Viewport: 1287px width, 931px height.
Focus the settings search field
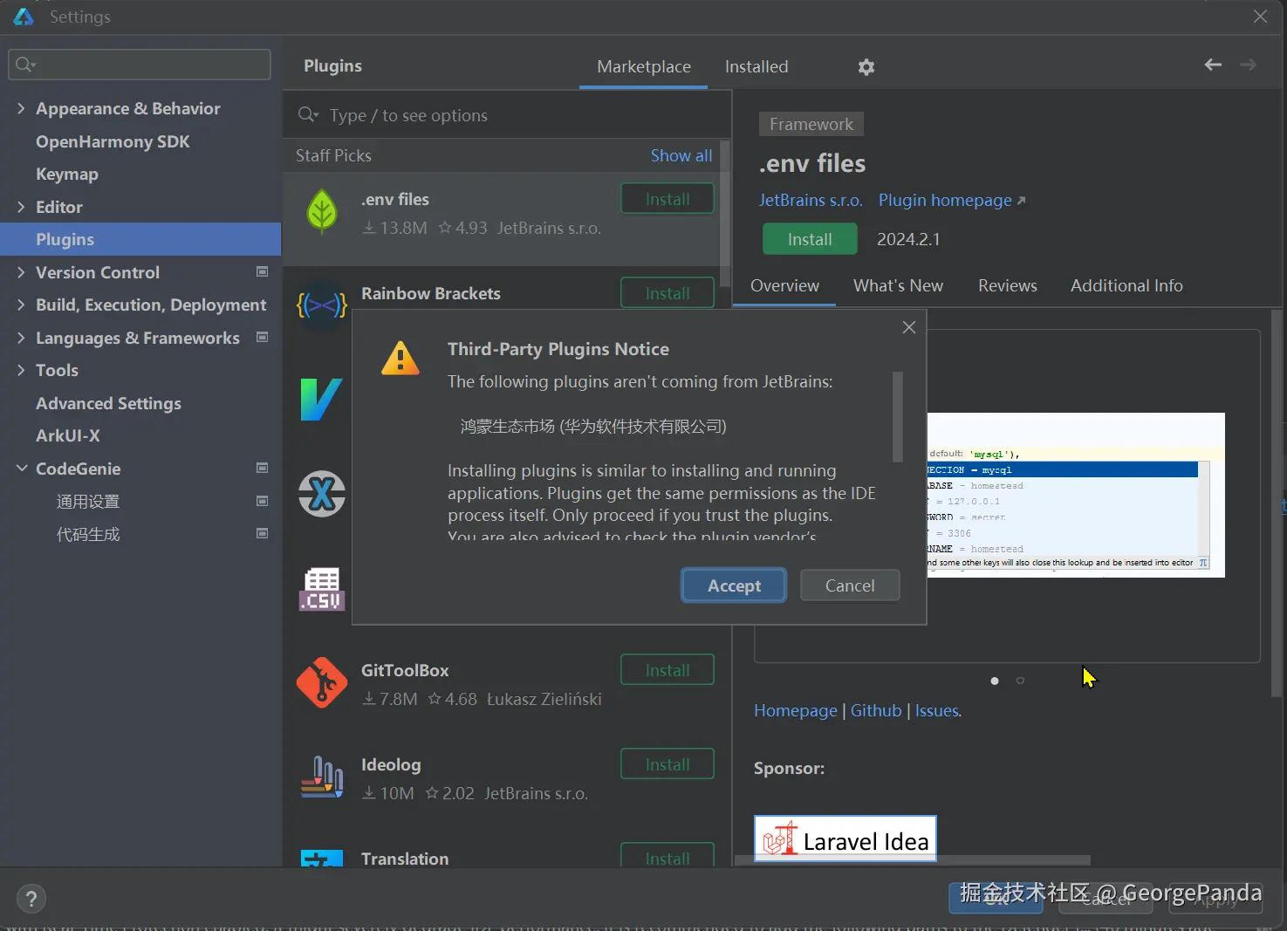tap(140, 65)
